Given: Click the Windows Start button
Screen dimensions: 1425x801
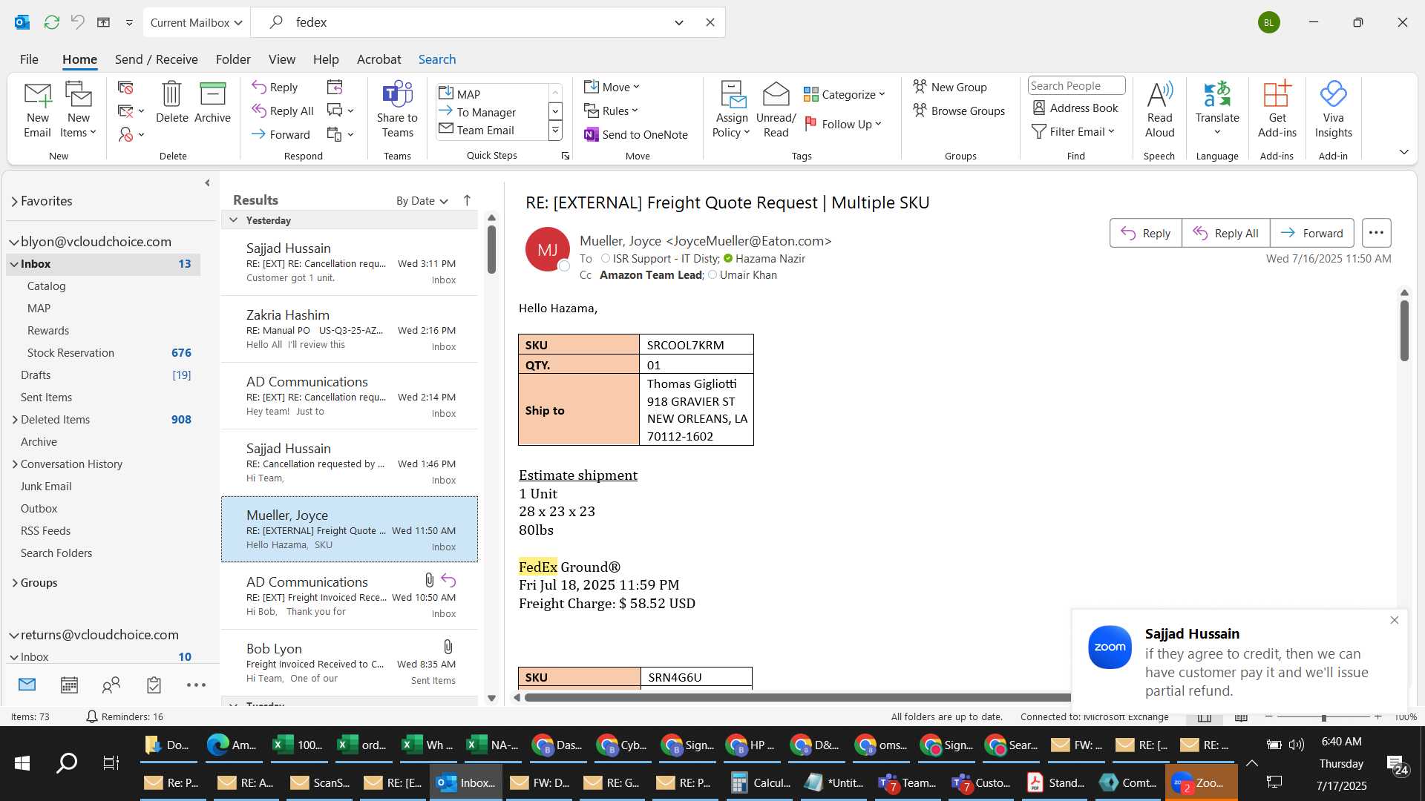Looking at the screenshot, I should 22,762.
